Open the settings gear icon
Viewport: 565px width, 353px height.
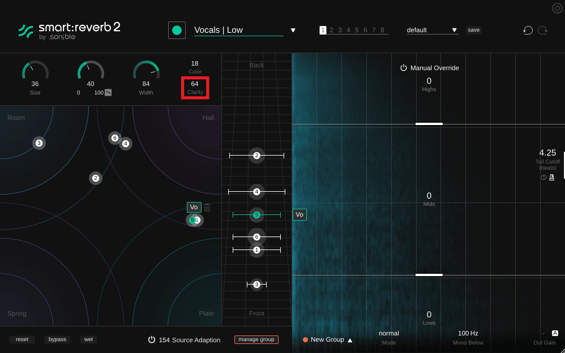pos(558,8)
